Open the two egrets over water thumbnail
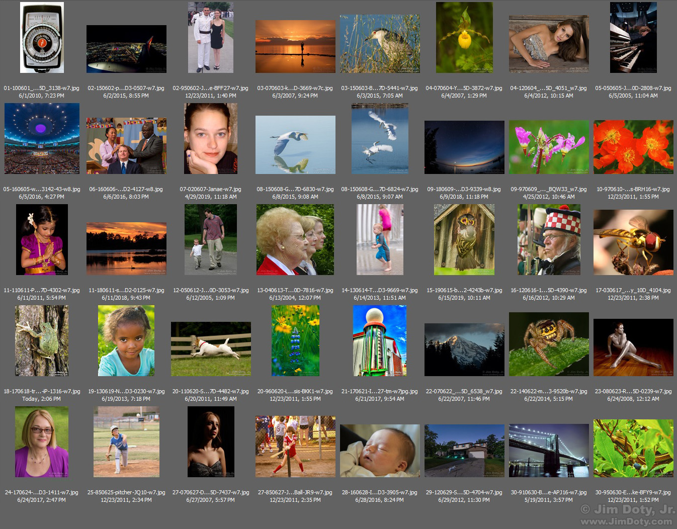 click(380, 138)
